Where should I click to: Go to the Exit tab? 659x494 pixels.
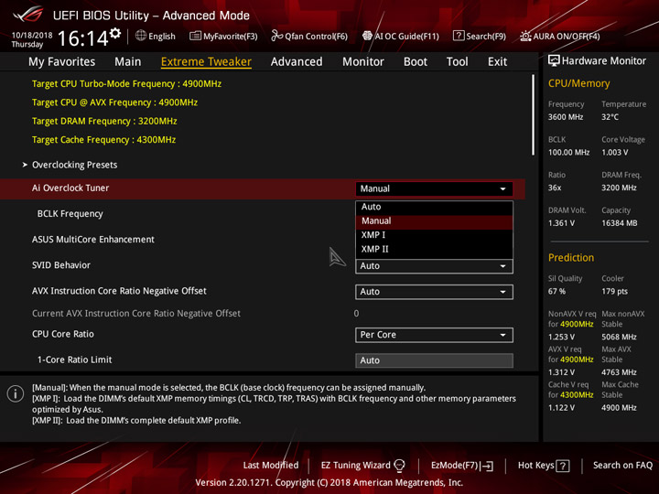click(x=497, y=62)
